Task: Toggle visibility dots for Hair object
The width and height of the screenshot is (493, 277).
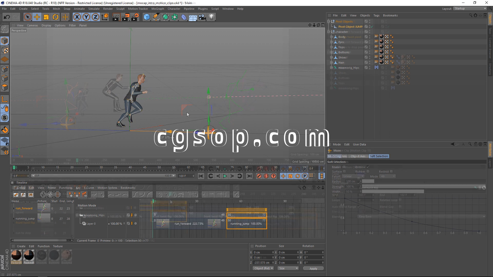Action: (370, 63)
